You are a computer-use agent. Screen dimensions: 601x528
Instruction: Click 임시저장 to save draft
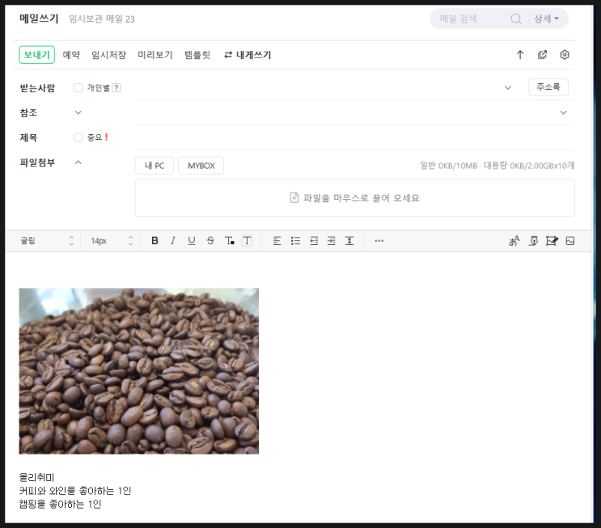click(109, 55)
